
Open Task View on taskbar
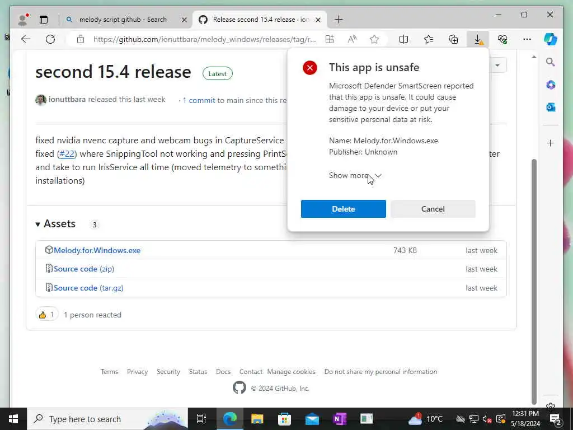click(201, 419)
